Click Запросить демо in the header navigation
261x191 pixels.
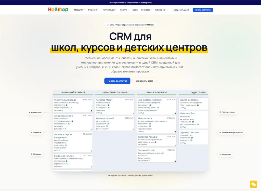click(x=181, y=10)
